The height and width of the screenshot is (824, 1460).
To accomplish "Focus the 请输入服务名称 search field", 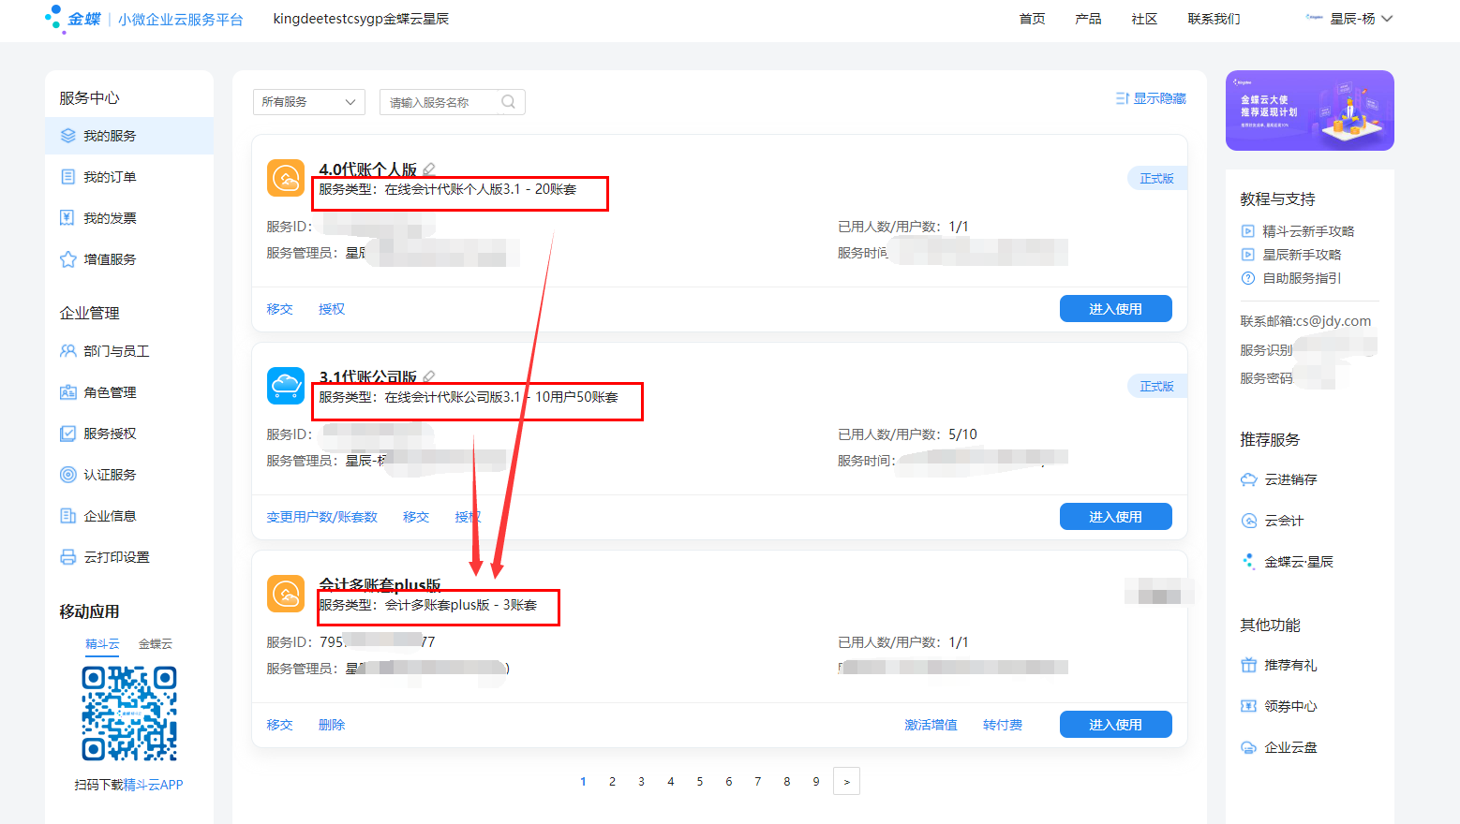I will click(441, 102).
